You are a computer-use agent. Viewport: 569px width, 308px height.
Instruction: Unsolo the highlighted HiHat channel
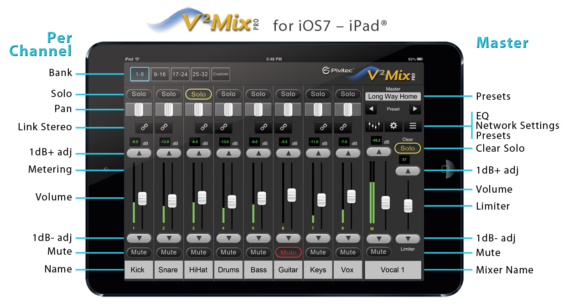[199, 94]
